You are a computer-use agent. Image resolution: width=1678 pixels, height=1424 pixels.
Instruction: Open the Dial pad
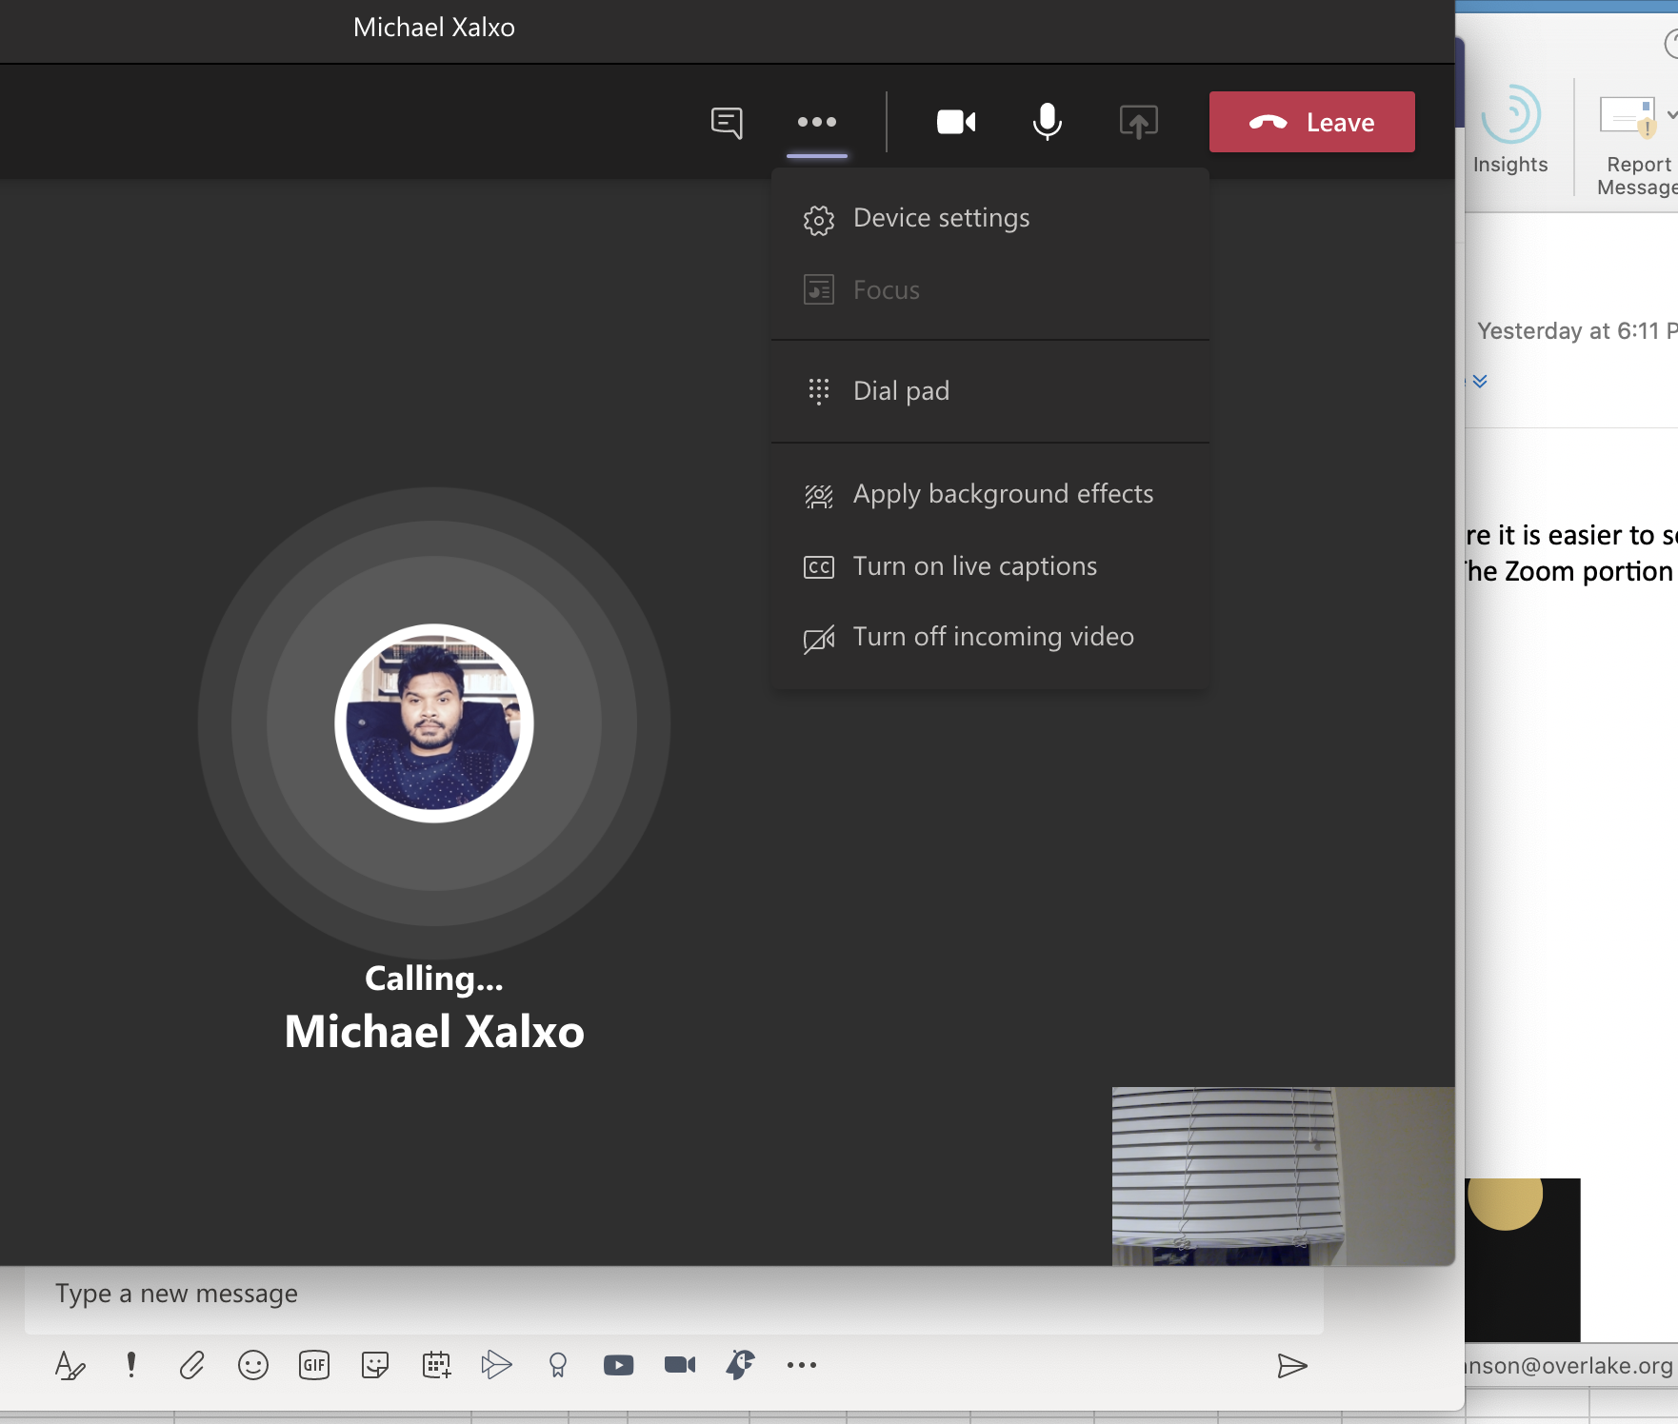[x=990, y=390]
